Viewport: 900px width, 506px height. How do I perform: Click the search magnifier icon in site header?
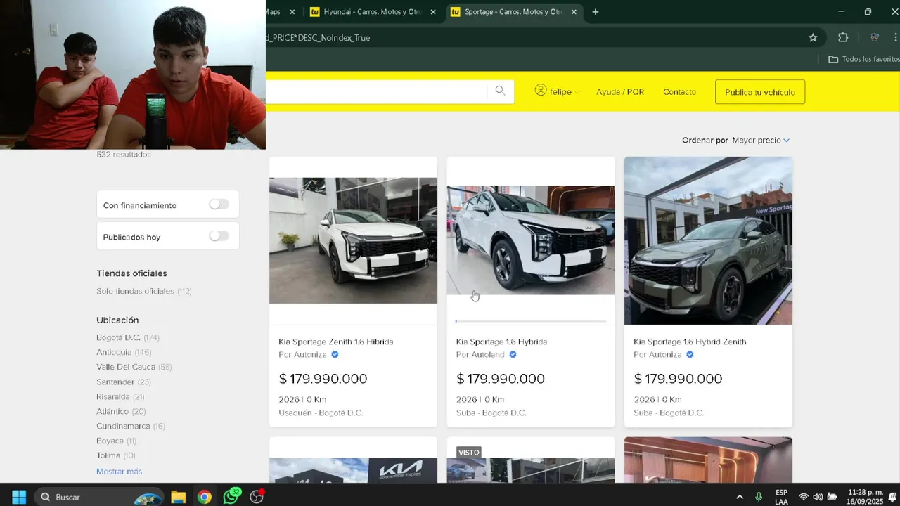[500, 91]
